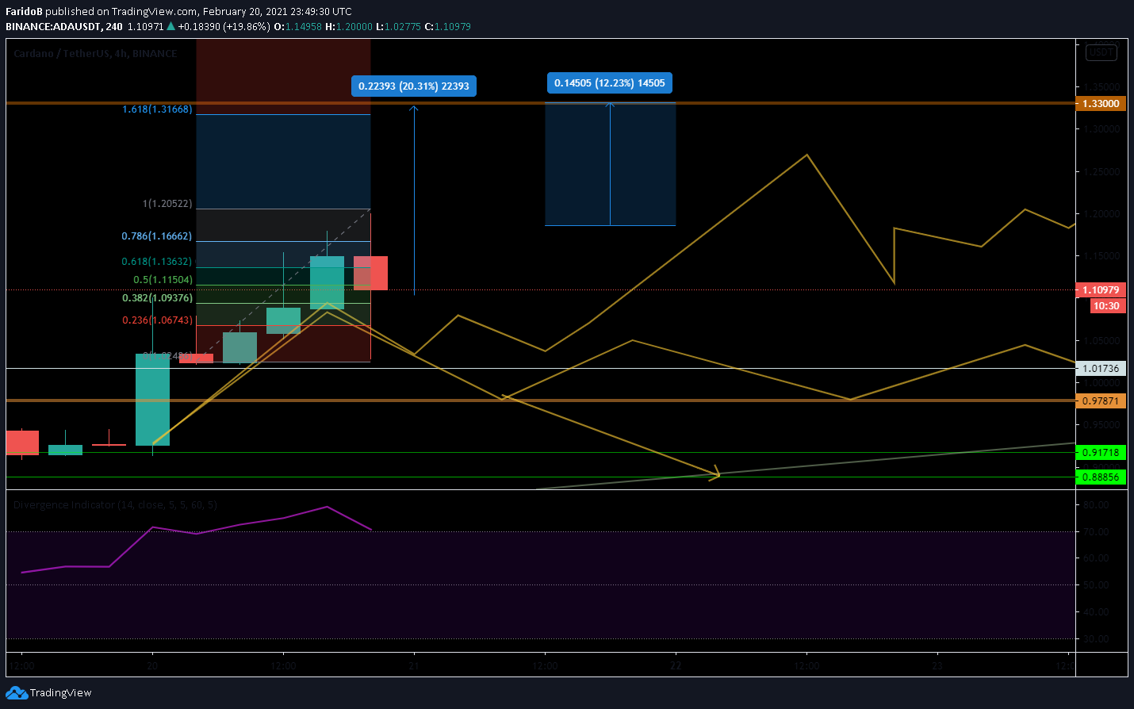Click the 23 date label on time axis
Image resolution: width=1134 pixels, height=709 pixels.
point(937,666)
